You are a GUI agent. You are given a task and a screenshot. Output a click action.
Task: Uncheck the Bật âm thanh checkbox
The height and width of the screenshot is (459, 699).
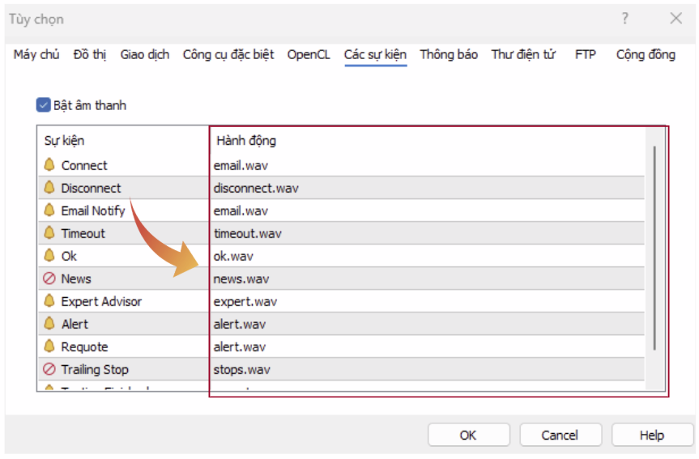coord(44,105)
